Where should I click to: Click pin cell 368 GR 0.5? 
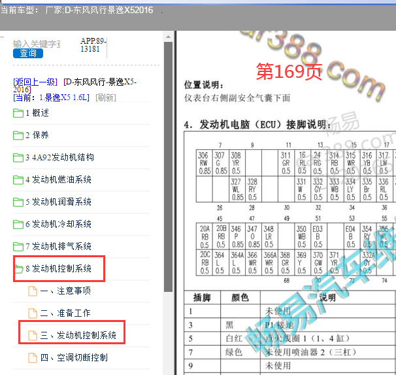pos(286,262)
